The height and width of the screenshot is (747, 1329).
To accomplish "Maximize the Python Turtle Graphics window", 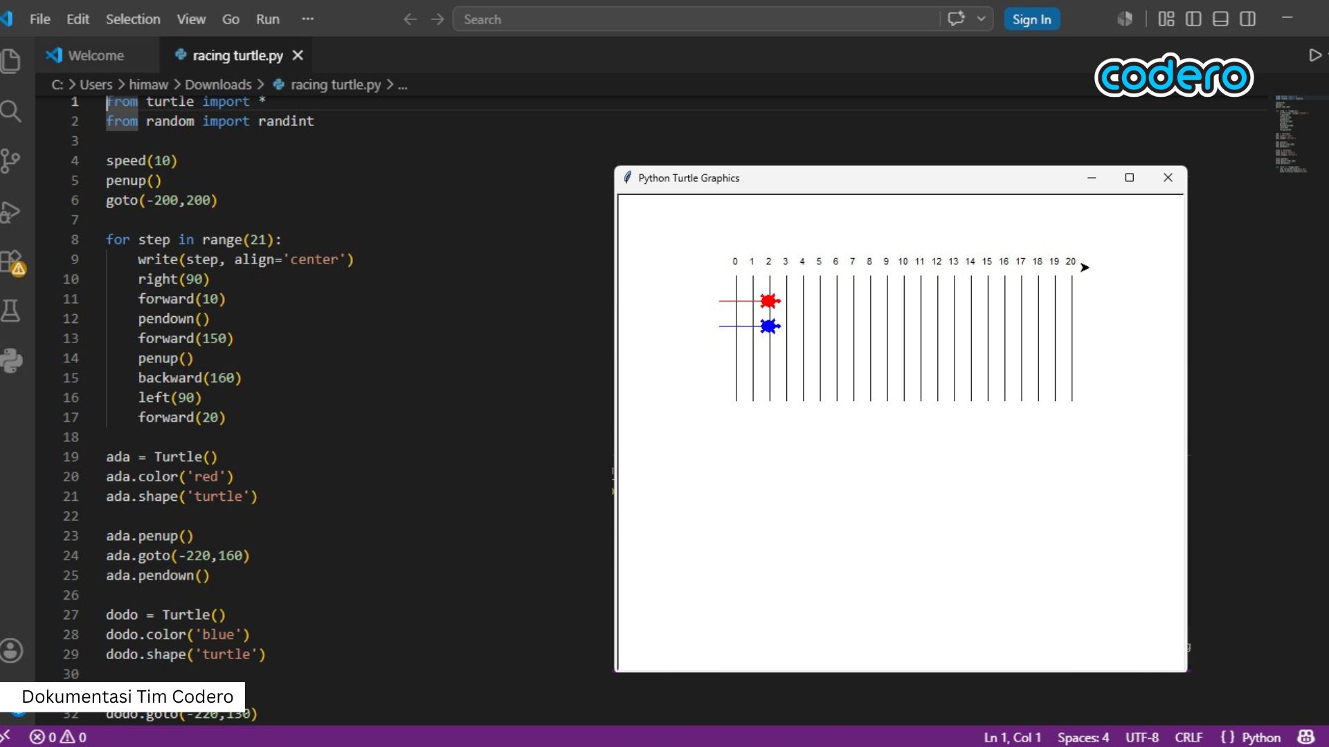I will (x=1130, y=178).
